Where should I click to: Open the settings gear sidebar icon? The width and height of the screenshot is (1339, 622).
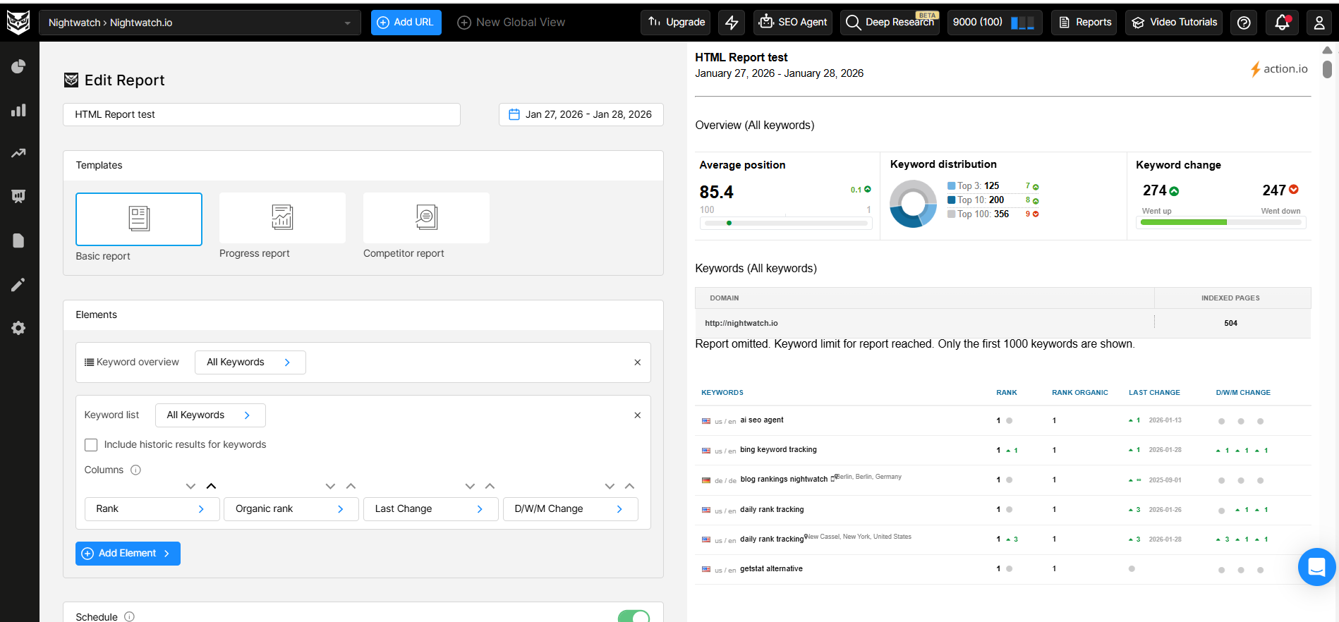point(18,328)
